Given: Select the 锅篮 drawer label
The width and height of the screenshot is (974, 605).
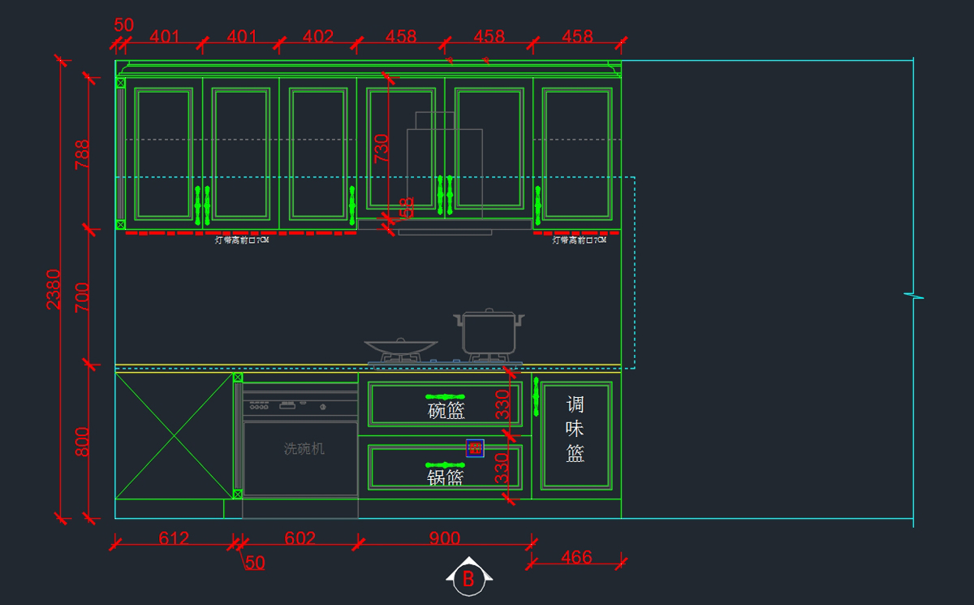Looking at the screenshot, I should (x=446, y=478).
